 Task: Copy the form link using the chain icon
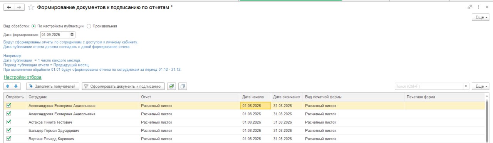[x=470, y=7]
